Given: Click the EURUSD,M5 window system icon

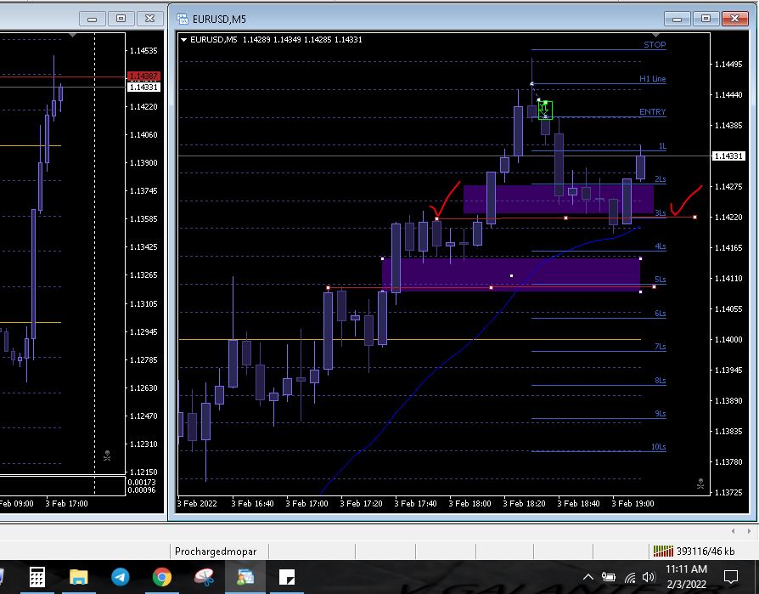Looking at the screenshot, I should tap(183, 19).
